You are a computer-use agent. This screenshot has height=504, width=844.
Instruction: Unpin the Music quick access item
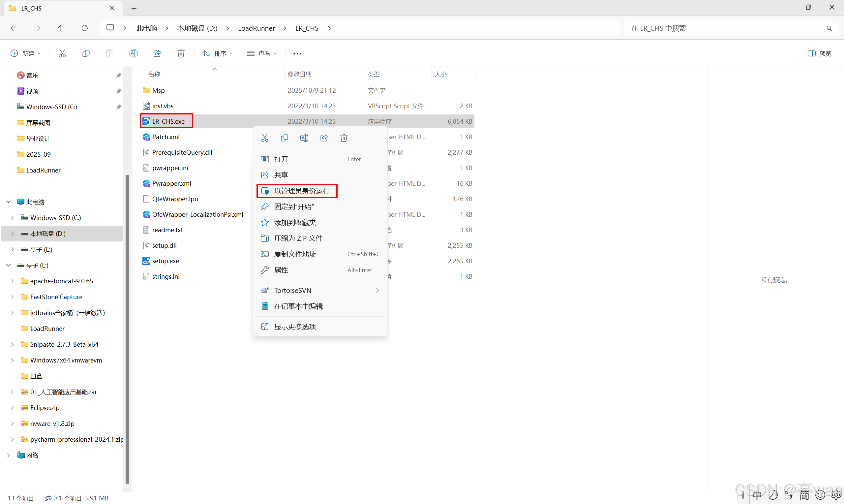click(118, 76)
